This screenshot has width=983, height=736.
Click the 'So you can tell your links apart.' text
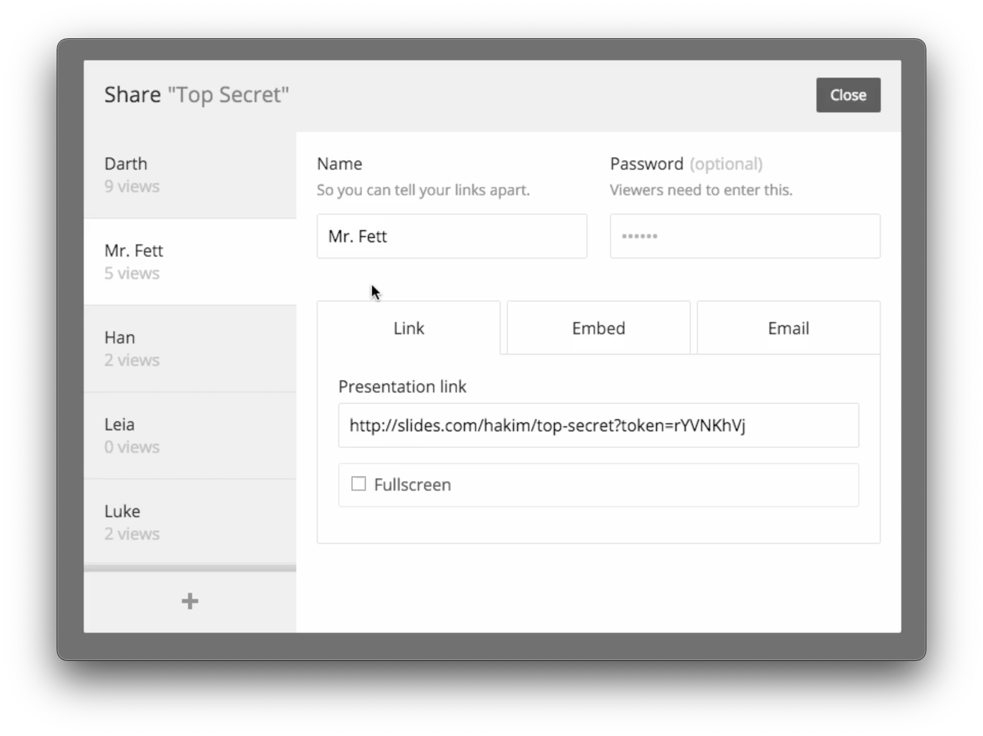423,190
